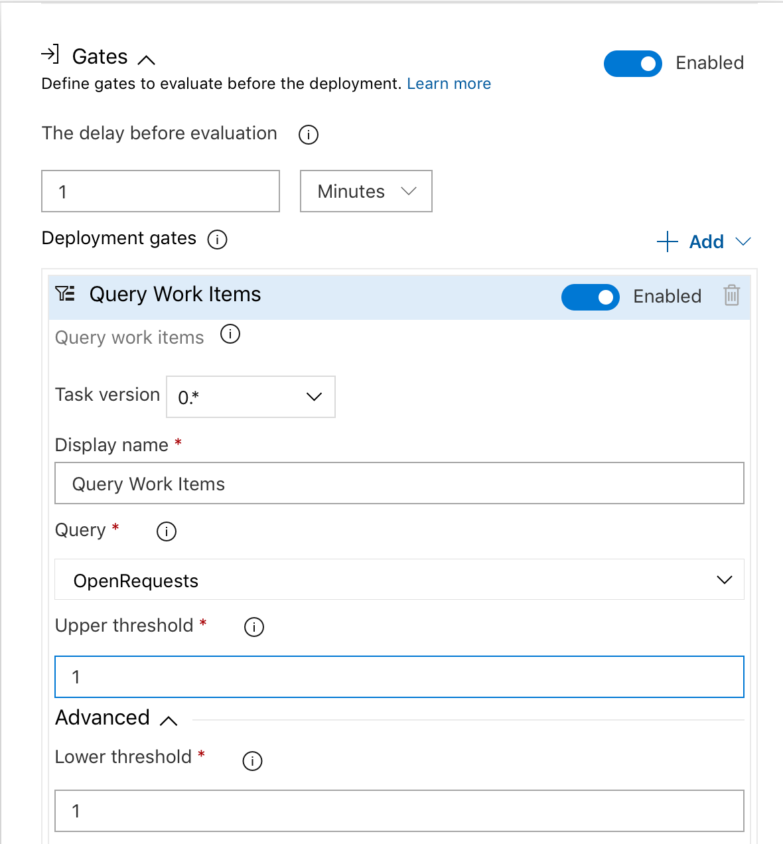Click the Query Work Items filter icon

66,294
